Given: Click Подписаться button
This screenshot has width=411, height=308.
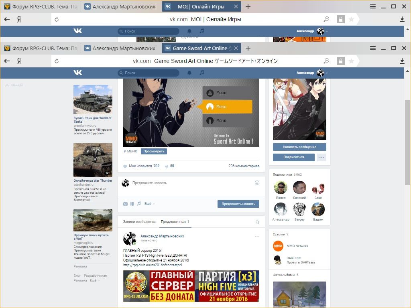Looking at the screenshot, I should tap(293, 157).
